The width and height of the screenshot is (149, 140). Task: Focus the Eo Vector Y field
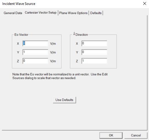click(35, 52)
